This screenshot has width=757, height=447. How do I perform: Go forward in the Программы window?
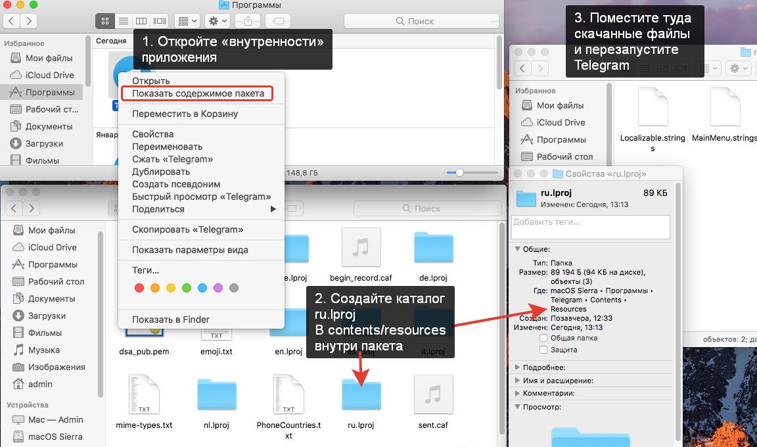(29, 21)
